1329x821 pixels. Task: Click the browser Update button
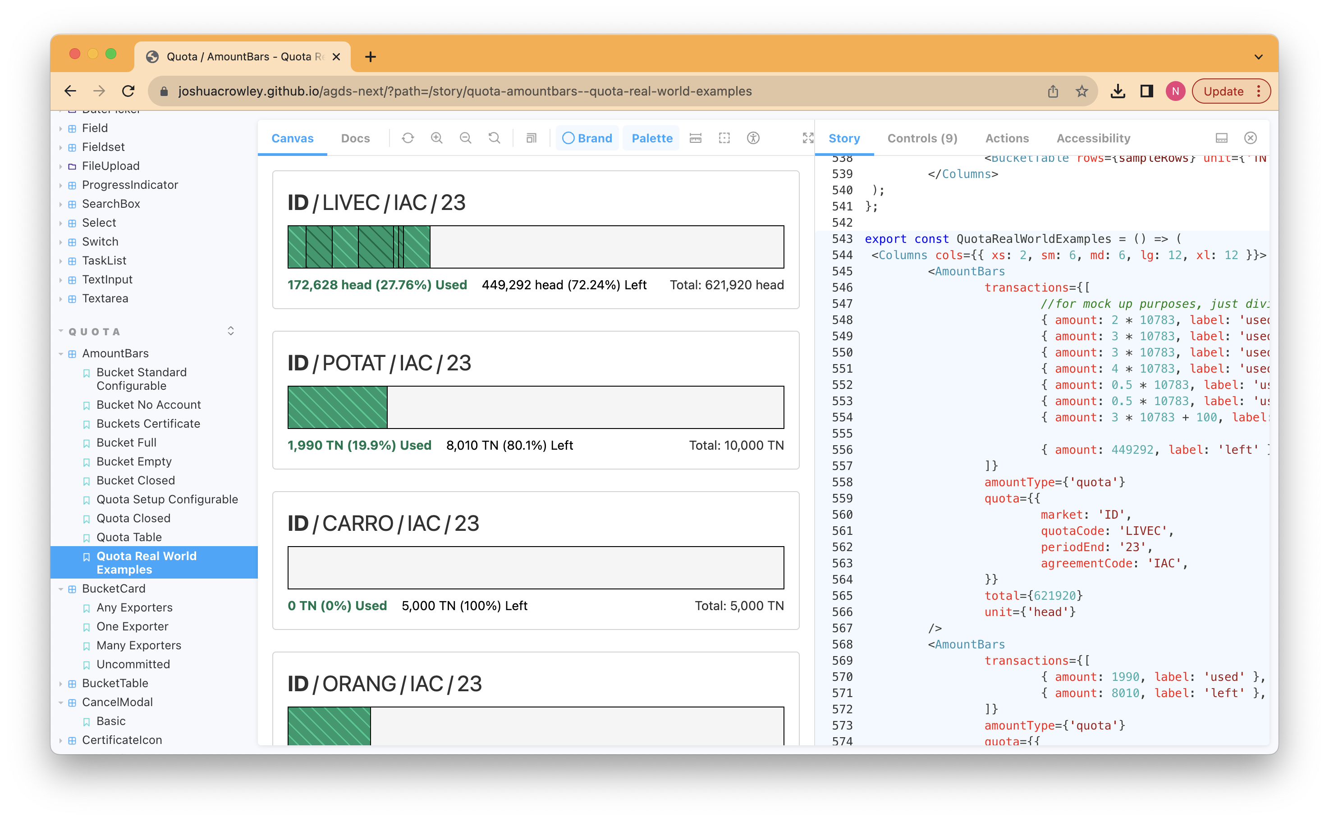point(1223,91)
